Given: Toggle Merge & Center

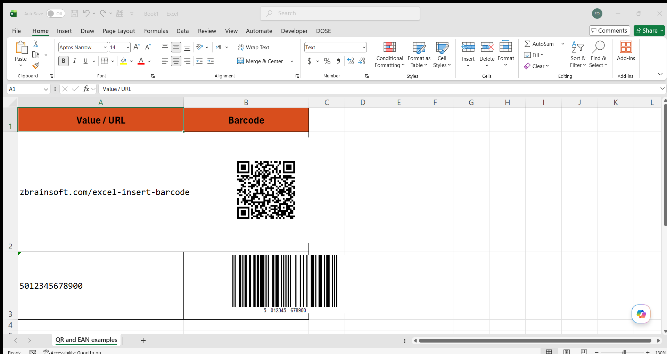Looking at the screenshot, I should click(260, 61).
